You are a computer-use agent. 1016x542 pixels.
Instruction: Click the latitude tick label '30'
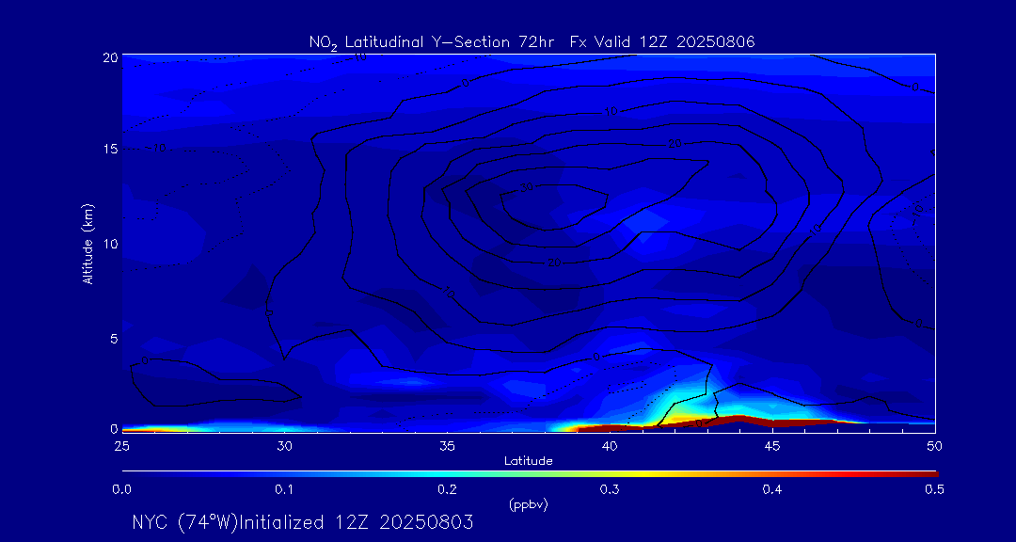284,446
